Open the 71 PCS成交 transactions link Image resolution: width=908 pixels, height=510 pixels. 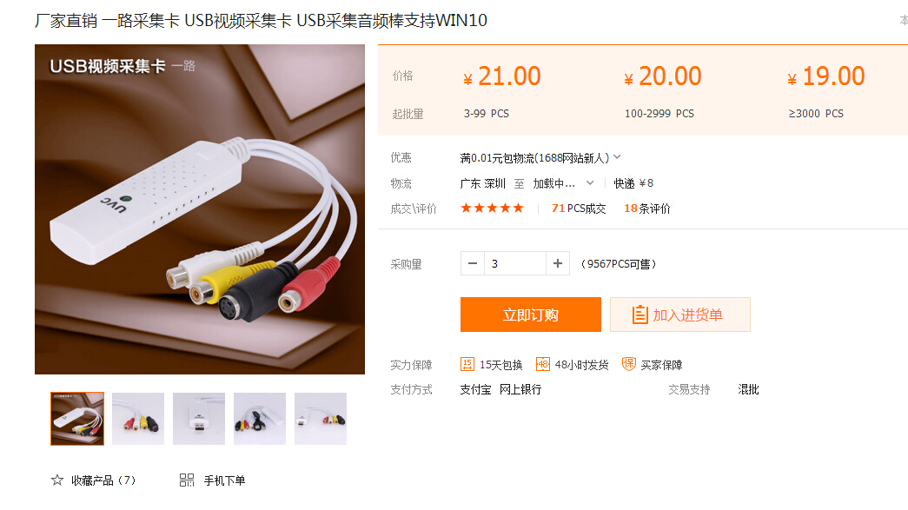click(x=579, y=209)
